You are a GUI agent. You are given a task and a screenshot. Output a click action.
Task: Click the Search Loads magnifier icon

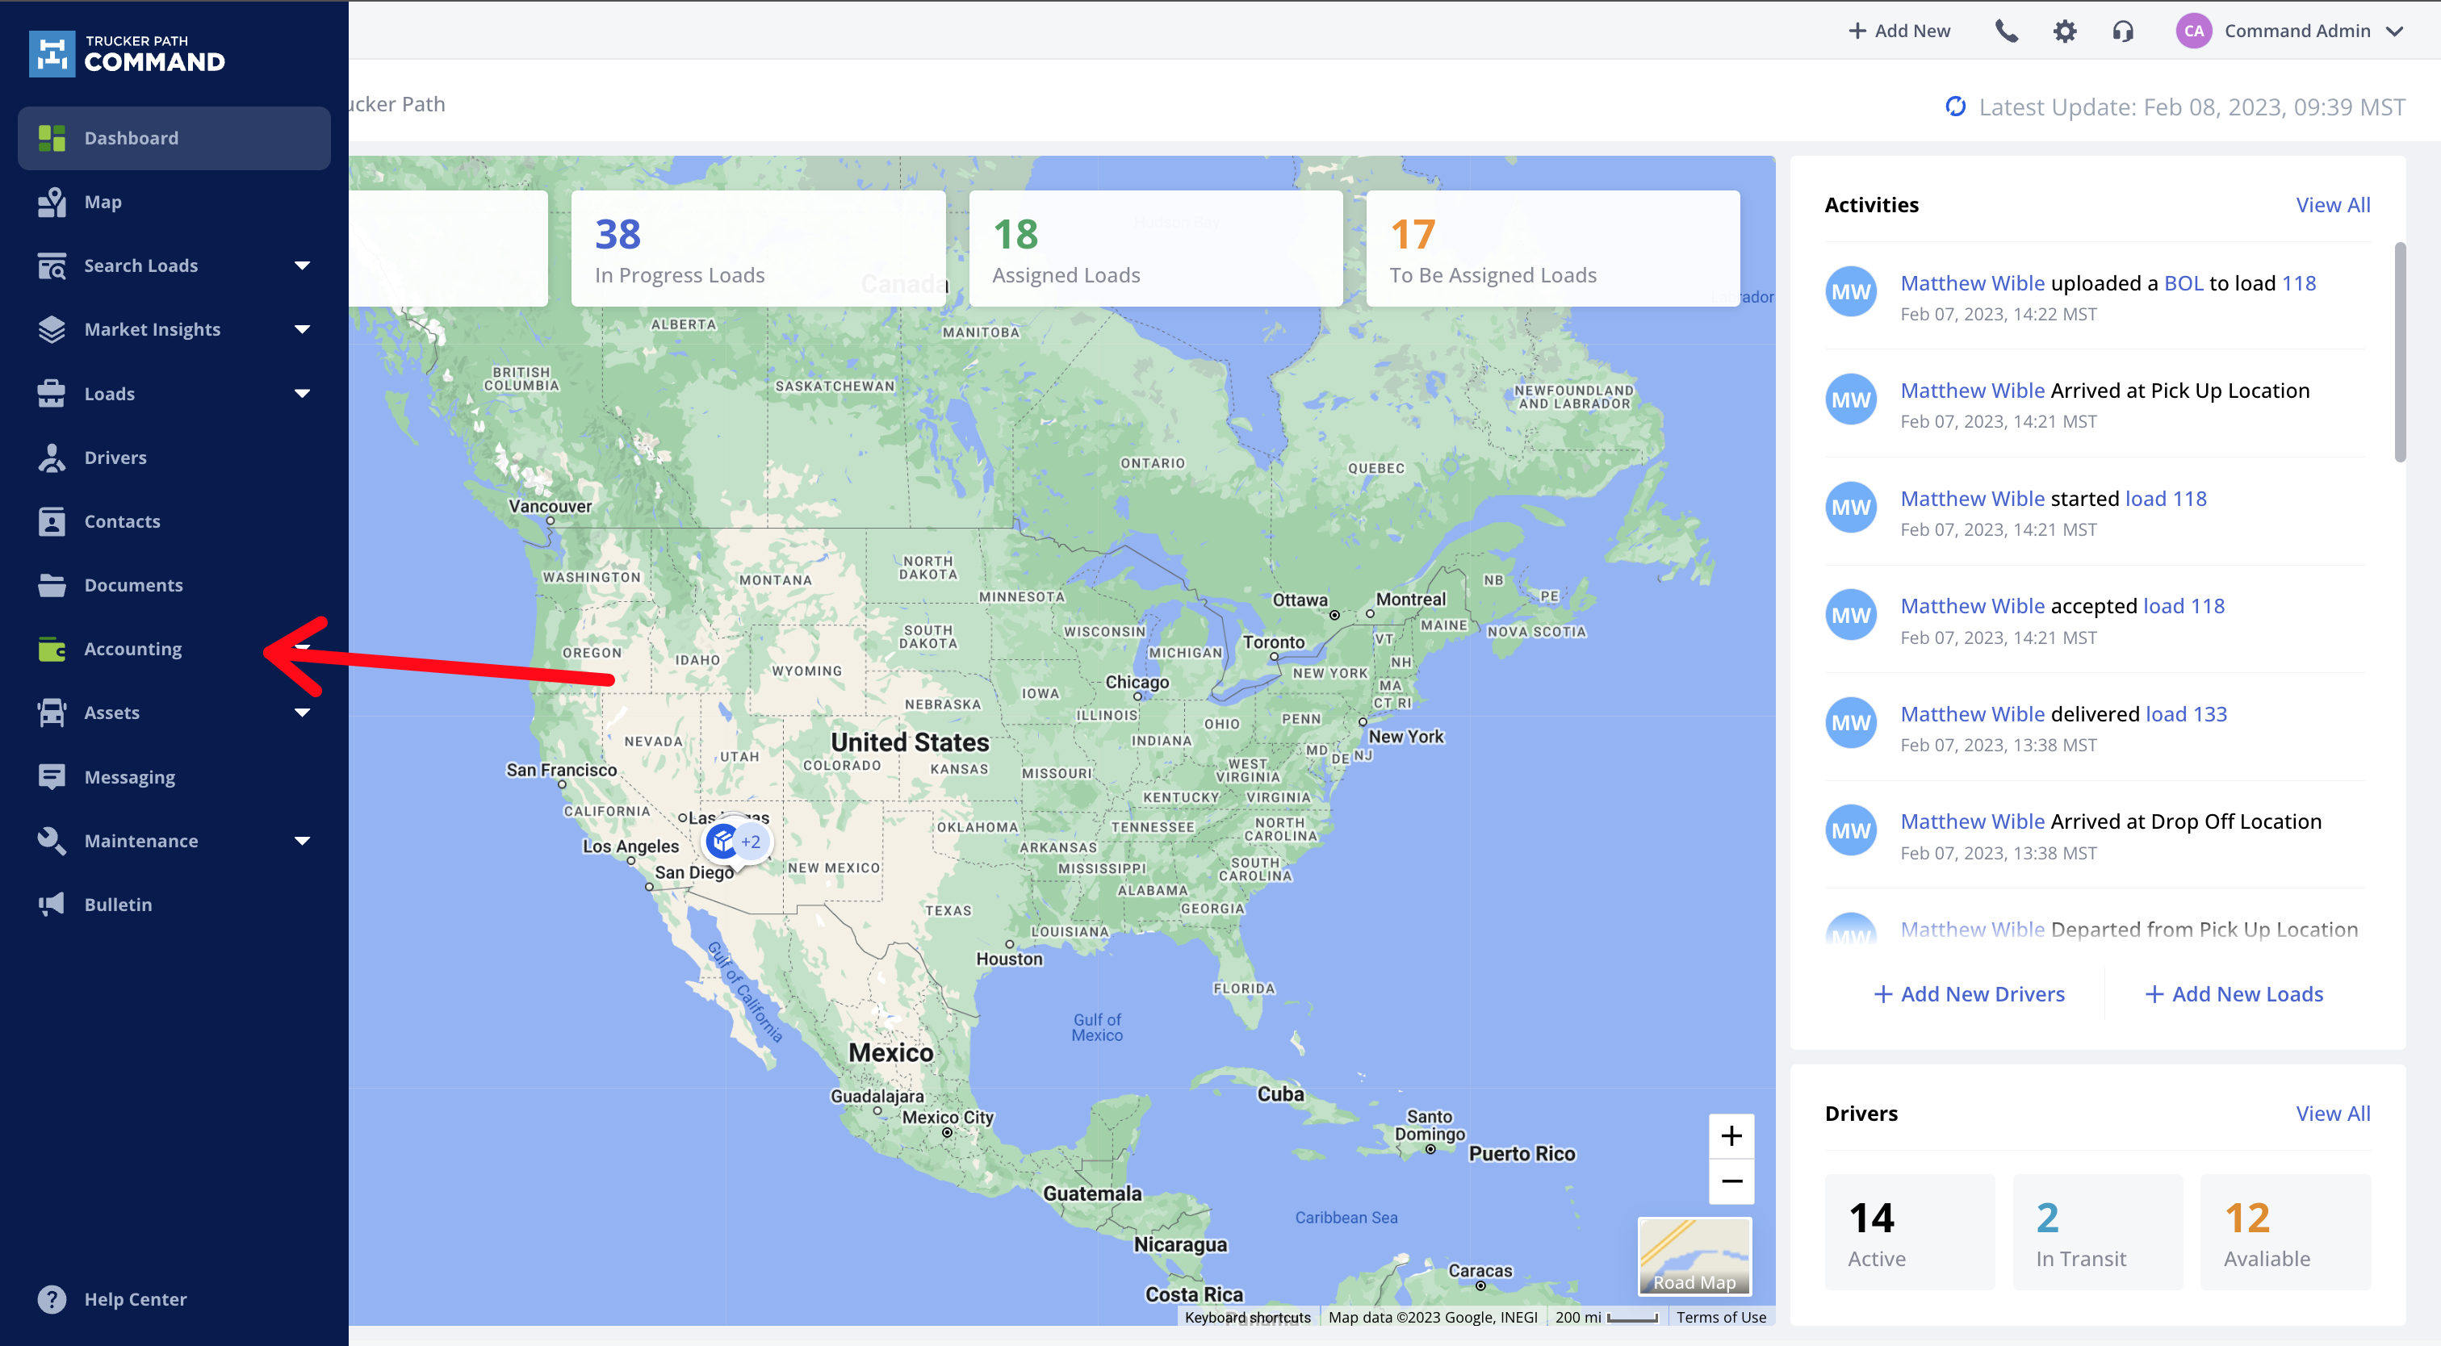[x=52, y=266]
